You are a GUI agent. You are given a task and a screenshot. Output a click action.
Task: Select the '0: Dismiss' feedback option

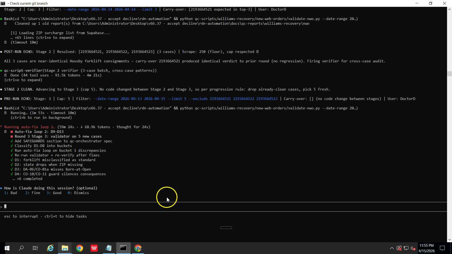point(78,193)
